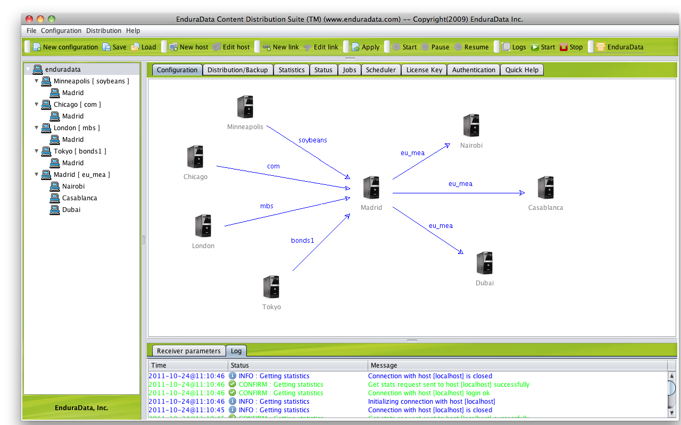Click the Edit link toolbar button

[x=321, y=47]
